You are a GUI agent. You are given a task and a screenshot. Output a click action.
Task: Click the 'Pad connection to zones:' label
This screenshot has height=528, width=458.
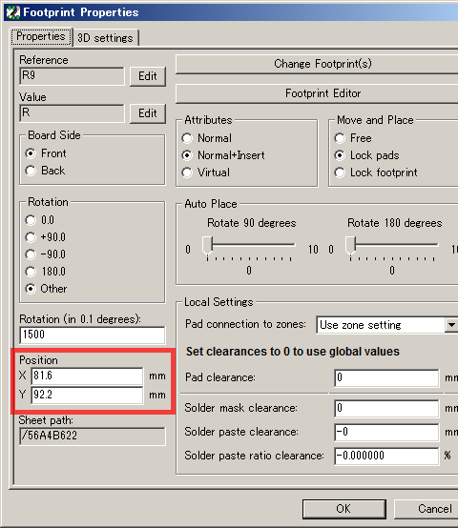[245, 324]
